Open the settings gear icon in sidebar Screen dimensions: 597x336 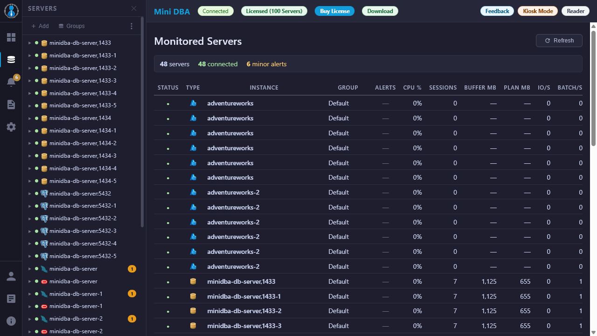(11, 127)
